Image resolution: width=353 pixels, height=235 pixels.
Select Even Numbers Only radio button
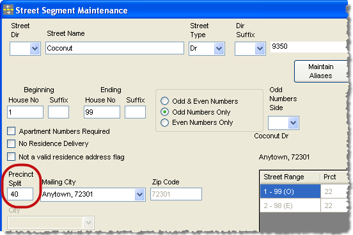pyautogui.click(x=164, y=122)
